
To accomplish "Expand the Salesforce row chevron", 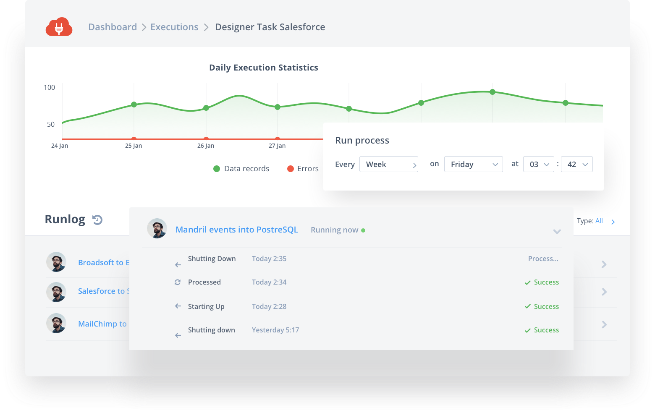I will (x=604, y=292).
